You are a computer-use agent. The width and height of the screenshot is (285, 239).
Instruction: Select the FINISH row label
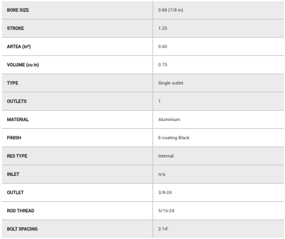(x=14, y=137)
